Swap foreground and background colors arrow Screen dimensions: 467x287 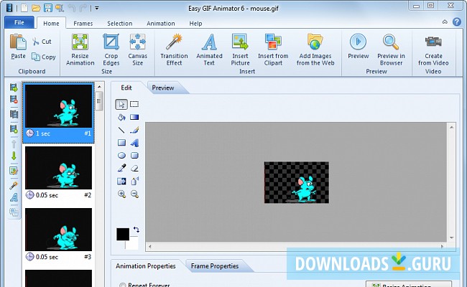[x=137, y=230]
